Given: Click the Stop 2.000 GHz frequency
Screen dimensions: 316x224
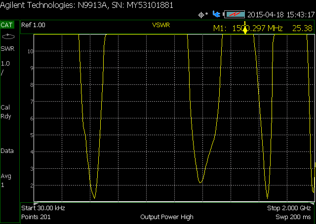Looking at the screenshot, I should pos(289,208).
